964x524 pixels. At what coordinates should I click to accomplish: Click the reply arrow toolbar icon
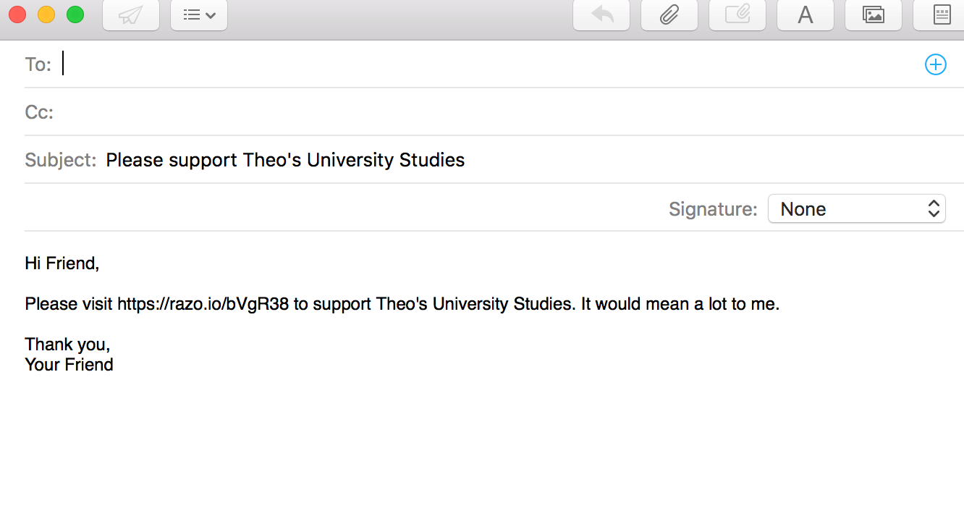[x=601, y=15]
